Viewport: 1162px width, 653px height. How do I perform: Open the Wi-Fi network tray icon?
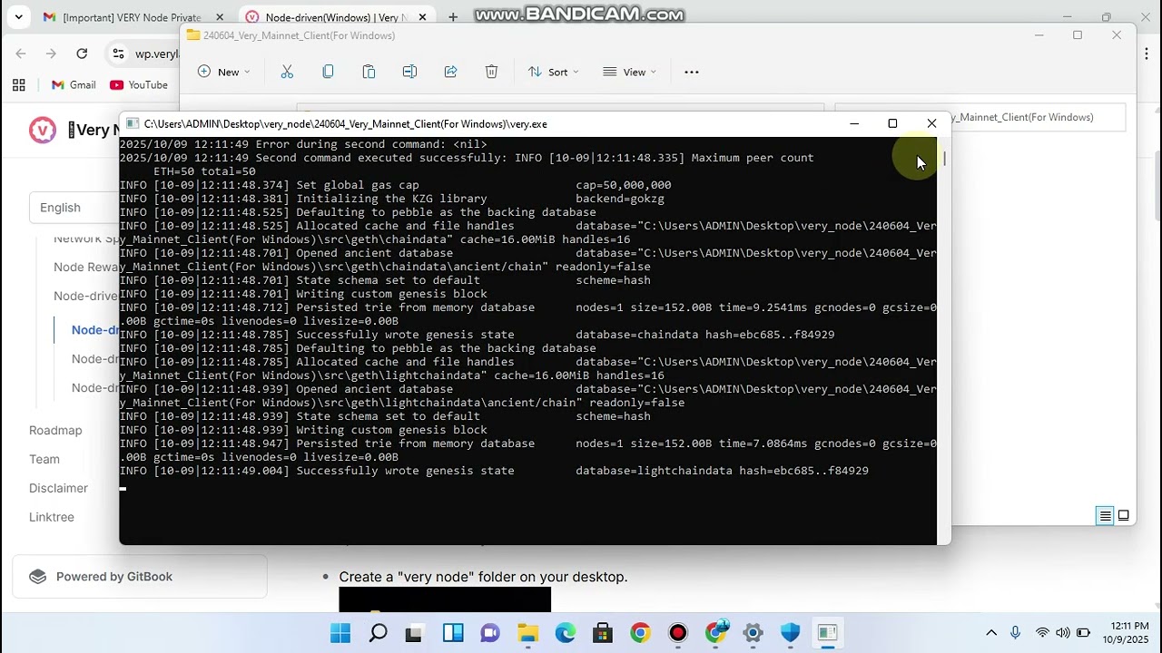coord(1042,633)
